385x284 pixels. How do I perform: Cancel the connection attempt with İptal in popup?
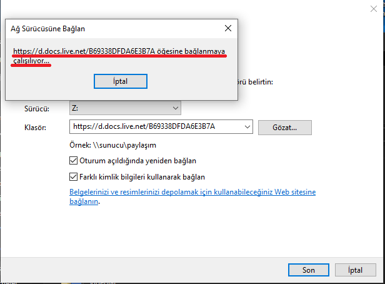120,81
